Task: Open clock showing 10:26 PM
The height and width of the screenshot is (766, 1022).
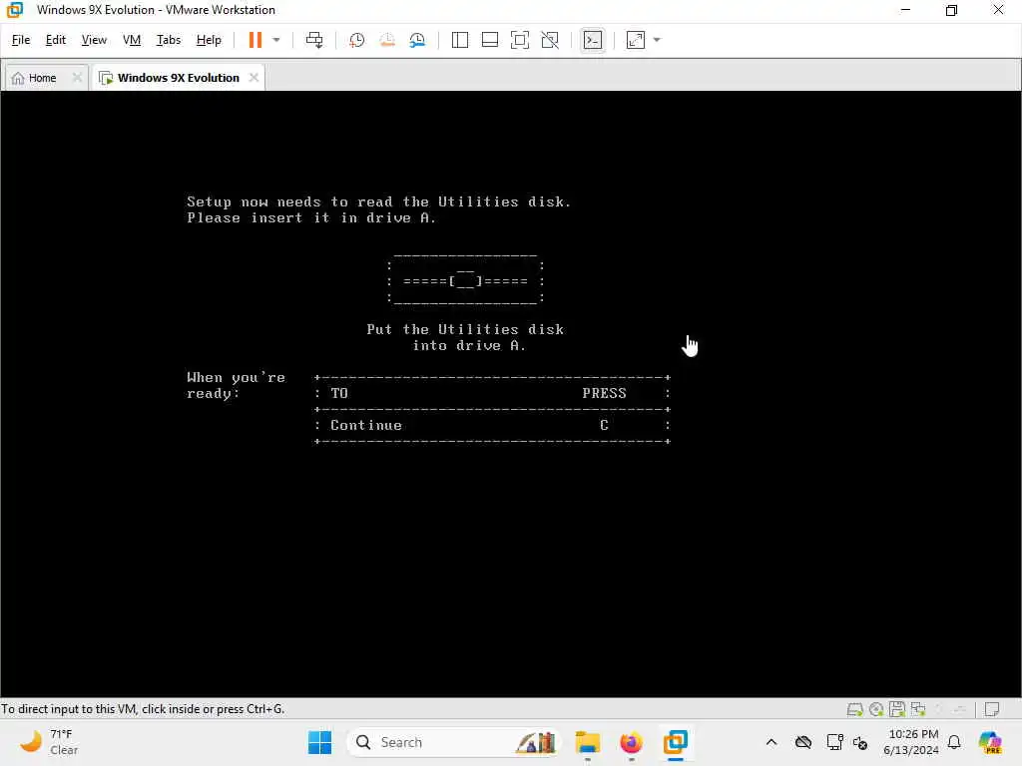Action: tap(911, 742)
